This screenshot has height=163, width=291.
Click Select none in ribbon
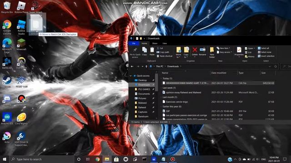pyautogui.click(x=265, y=52)
